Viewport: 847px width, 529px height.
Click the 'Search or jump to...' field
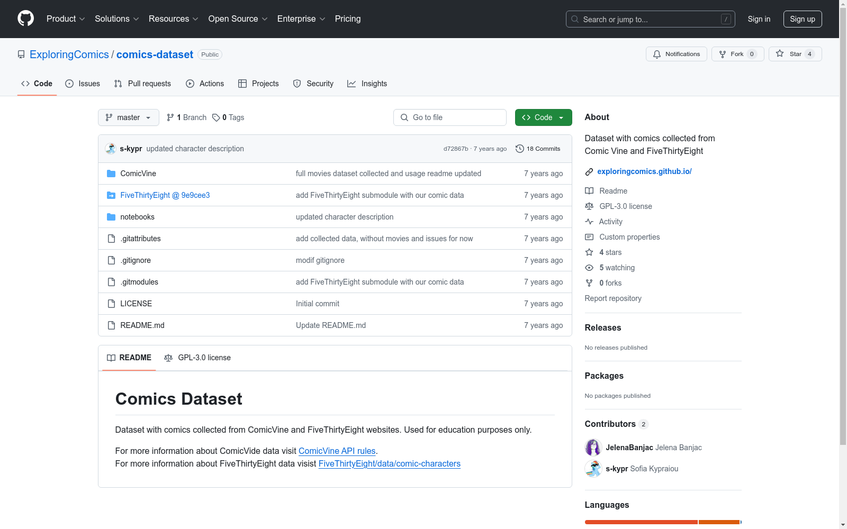pos(651,19)
